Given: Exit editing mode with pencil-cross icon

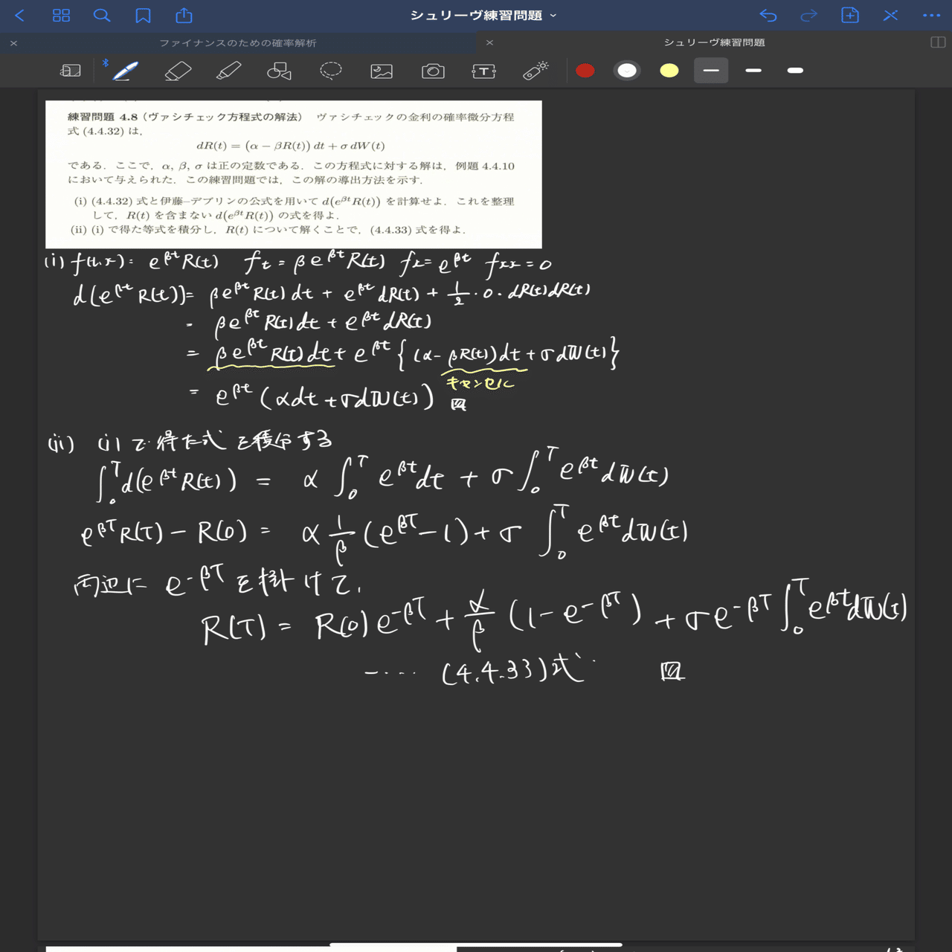Looking at the screenshot, I should point(890,15).
